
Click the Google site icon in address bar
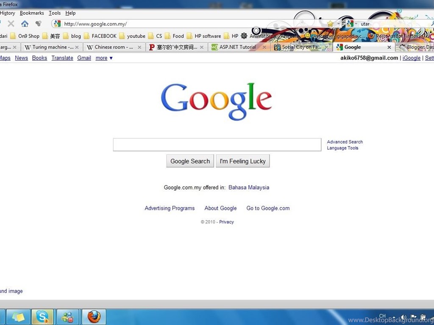click(57, 24)
